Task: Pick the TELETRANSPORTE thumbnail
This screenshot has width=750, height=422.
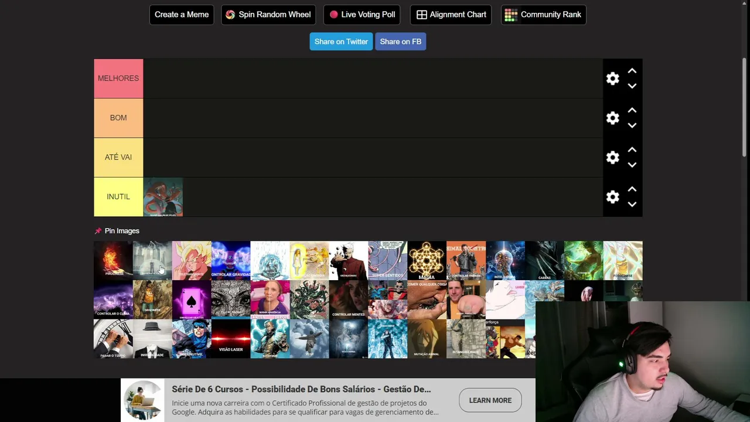Action: tap(192, 260)
